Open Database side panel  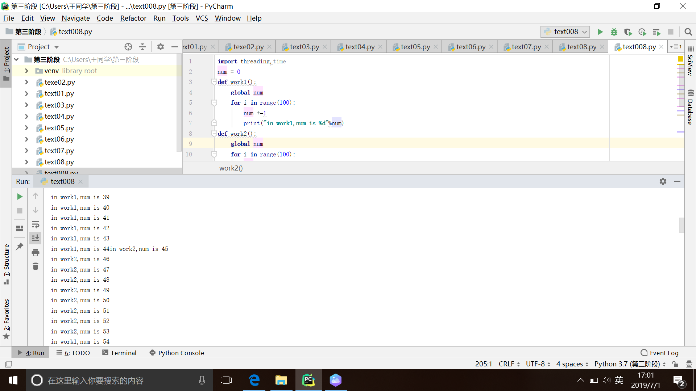click(690, 108)
